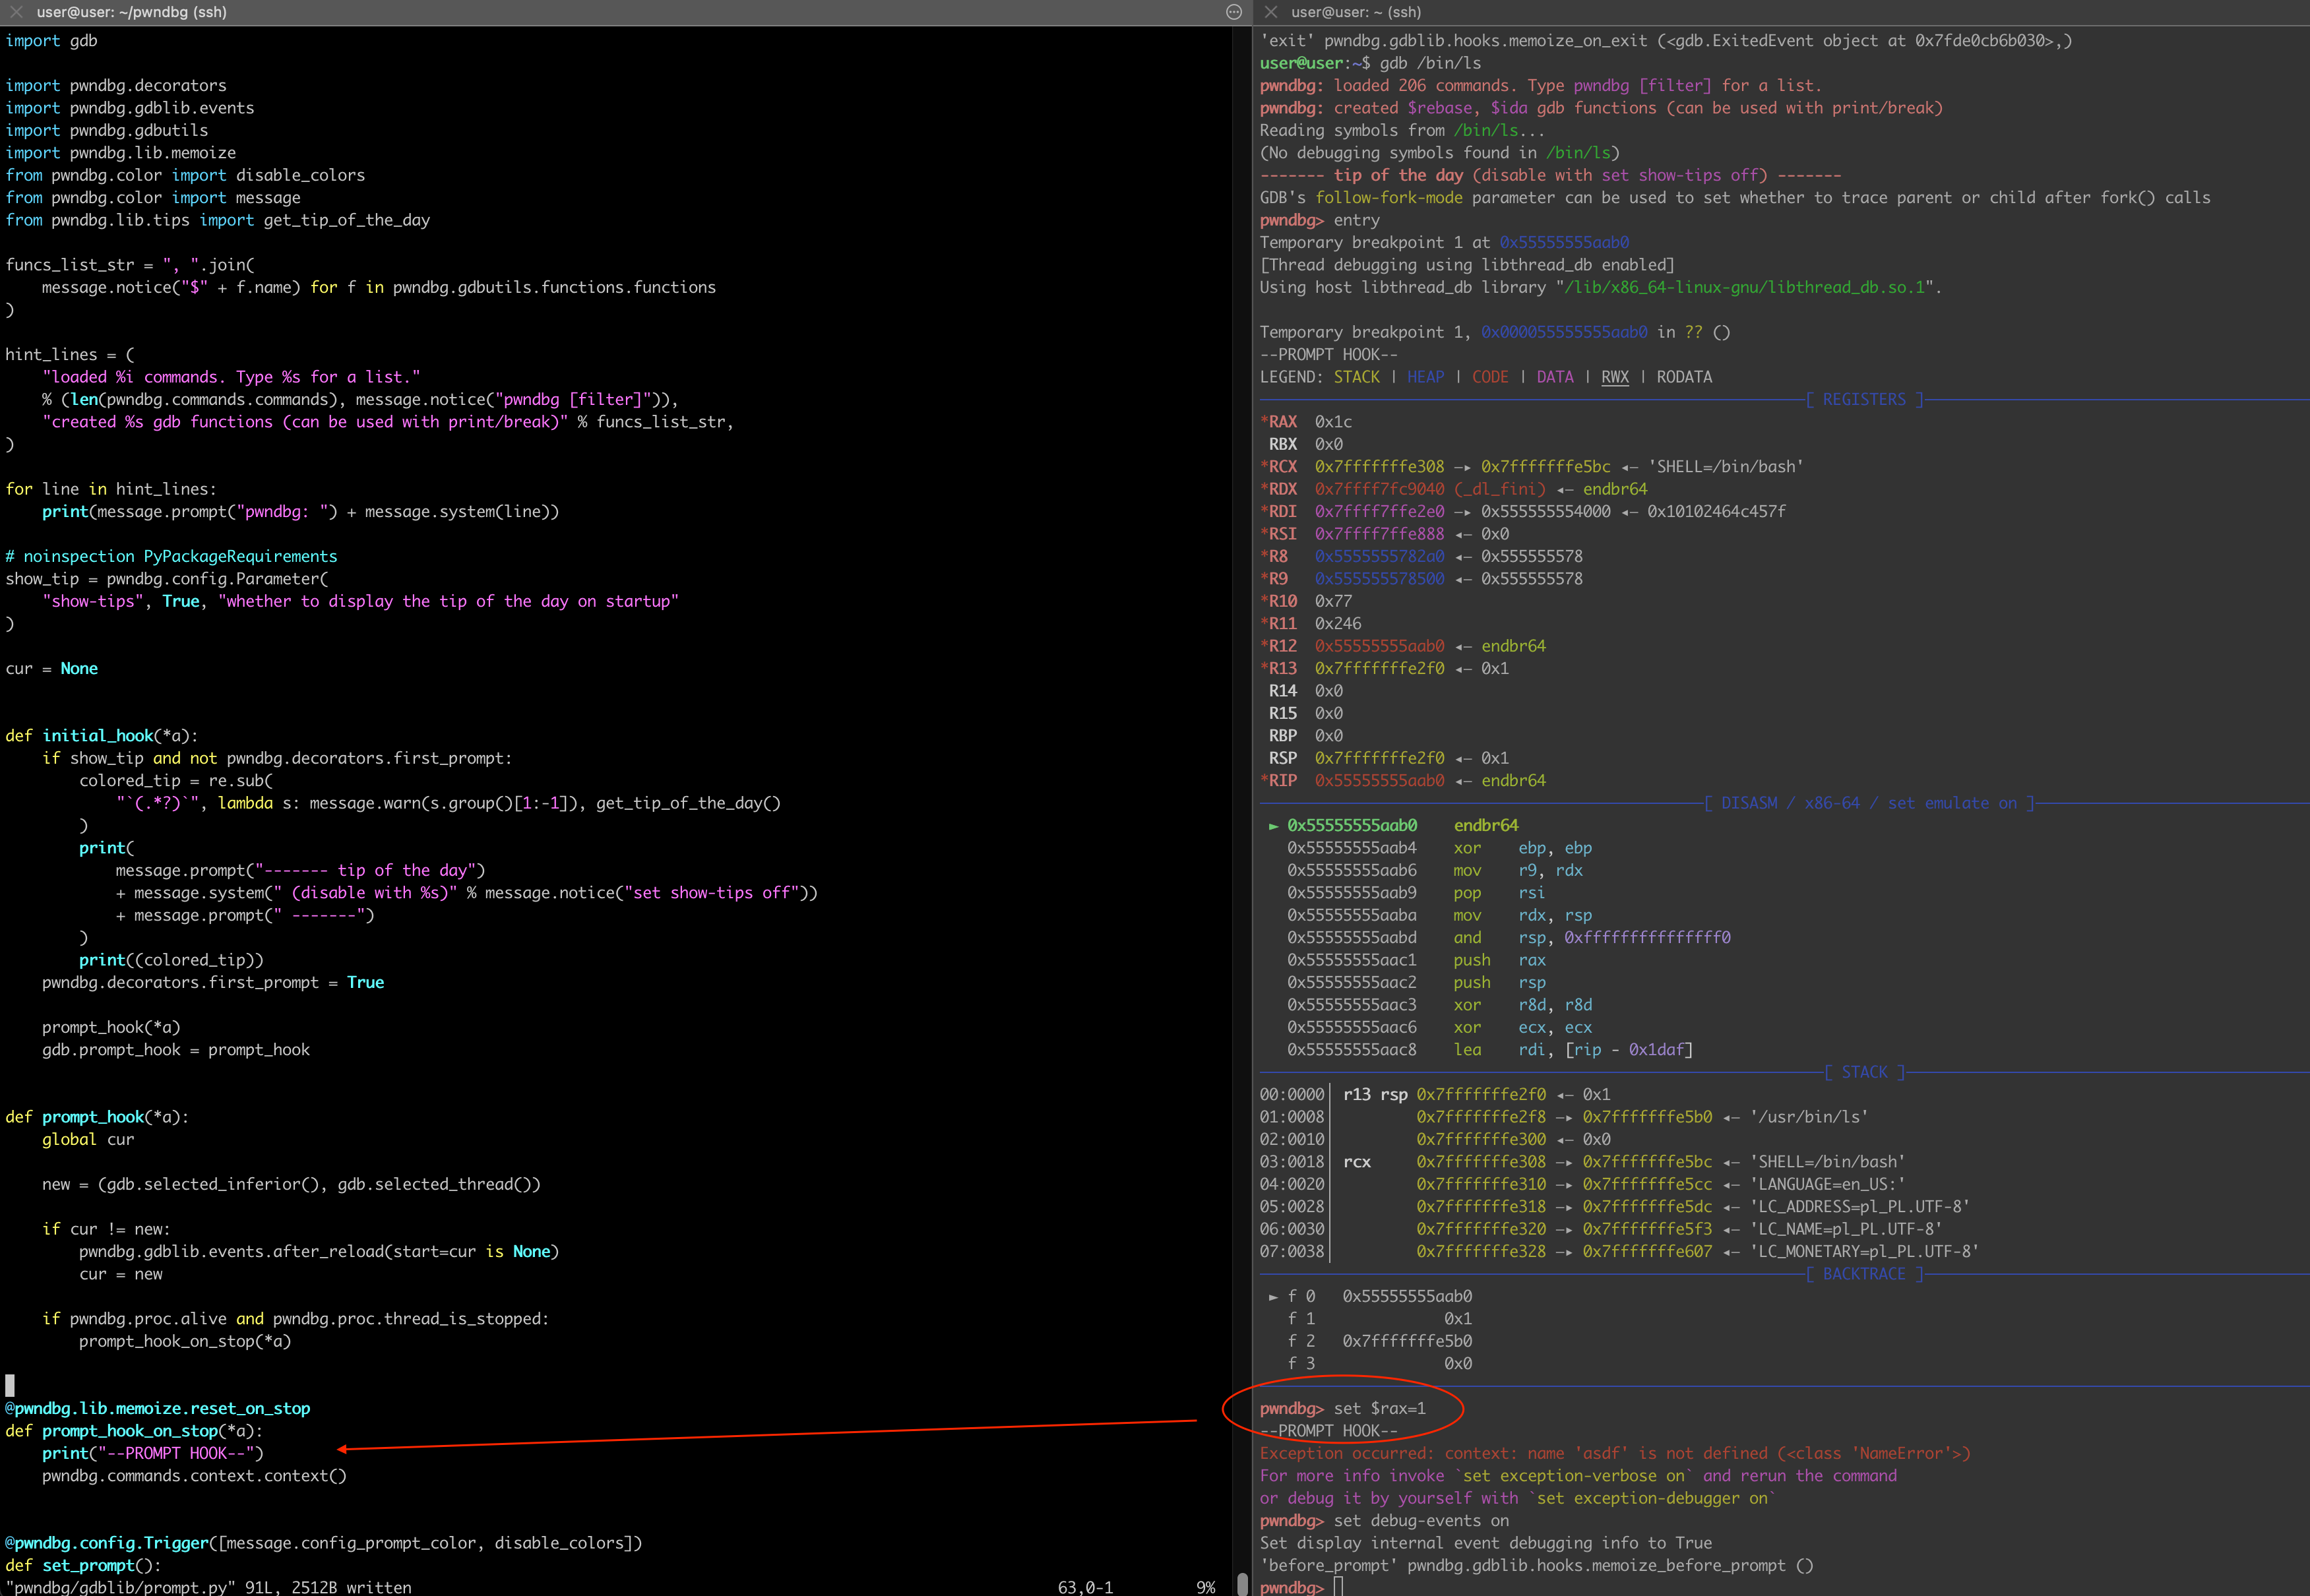Click the RIP register address 0x55555555aab0
Screen dimensions: 2310x1596
[1380, 780]
